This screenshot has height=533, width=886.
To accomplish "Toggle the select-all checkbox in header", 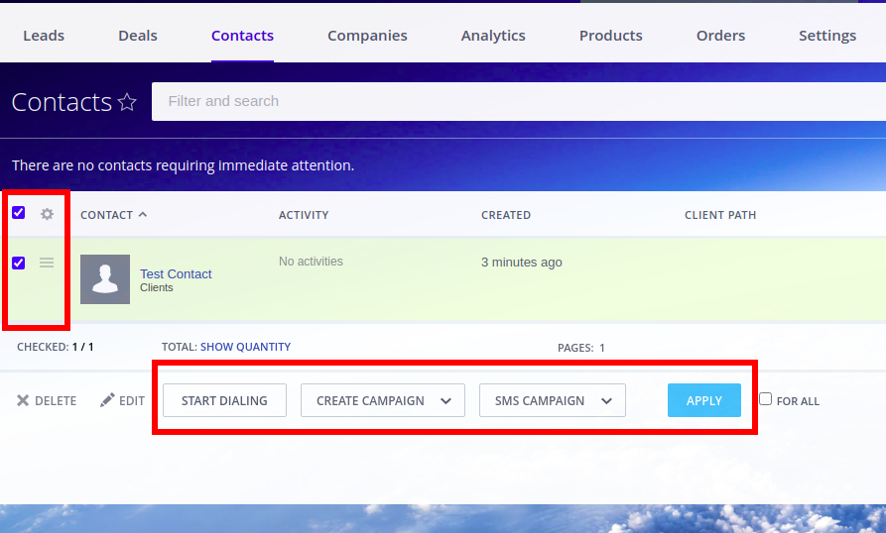I will 19,213.
